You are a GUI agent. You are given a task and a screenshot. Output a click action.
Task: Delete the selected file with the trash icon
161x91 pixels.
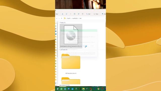point(83,14)
